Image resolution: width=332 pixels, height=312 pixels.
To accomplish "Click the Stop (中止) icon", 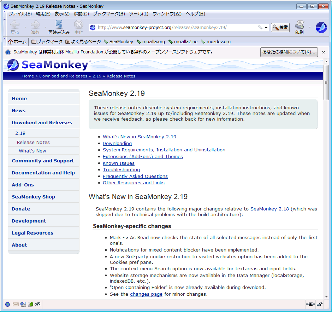I will (x=78, y=27).
